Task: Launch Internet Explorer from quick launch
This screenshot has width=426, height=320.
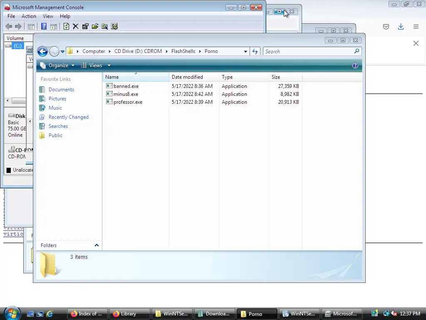Action: pos(50,314)
